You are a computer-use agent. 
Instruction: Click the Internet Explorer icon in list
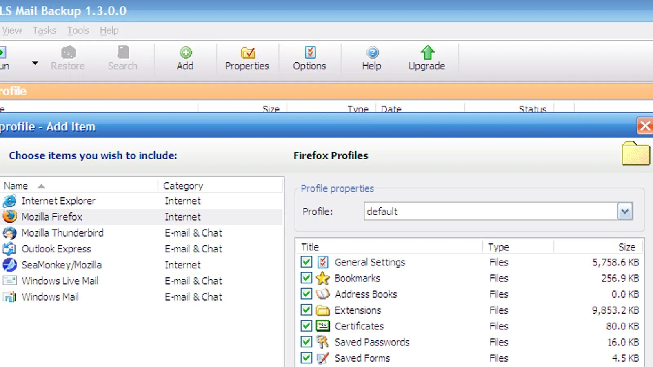click(x=10, y=201)
